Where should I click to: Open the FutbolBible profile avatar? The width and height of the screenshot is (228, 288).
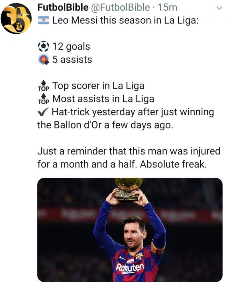tap(16, 18)
